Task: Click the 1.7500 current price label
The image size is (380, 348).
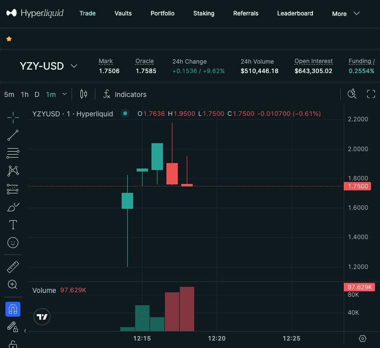Action: click(x=358, y=186)
